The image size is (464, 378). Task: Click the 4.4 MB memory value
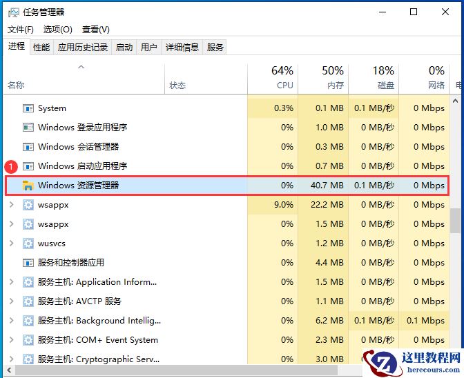[329, 263]
